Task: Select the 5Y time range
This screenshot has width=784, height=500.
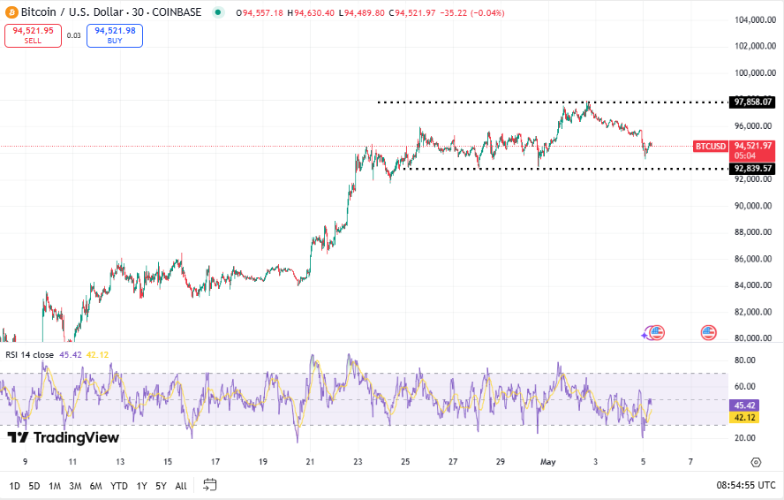Action: pyautogui.click(x=161, y=486)
